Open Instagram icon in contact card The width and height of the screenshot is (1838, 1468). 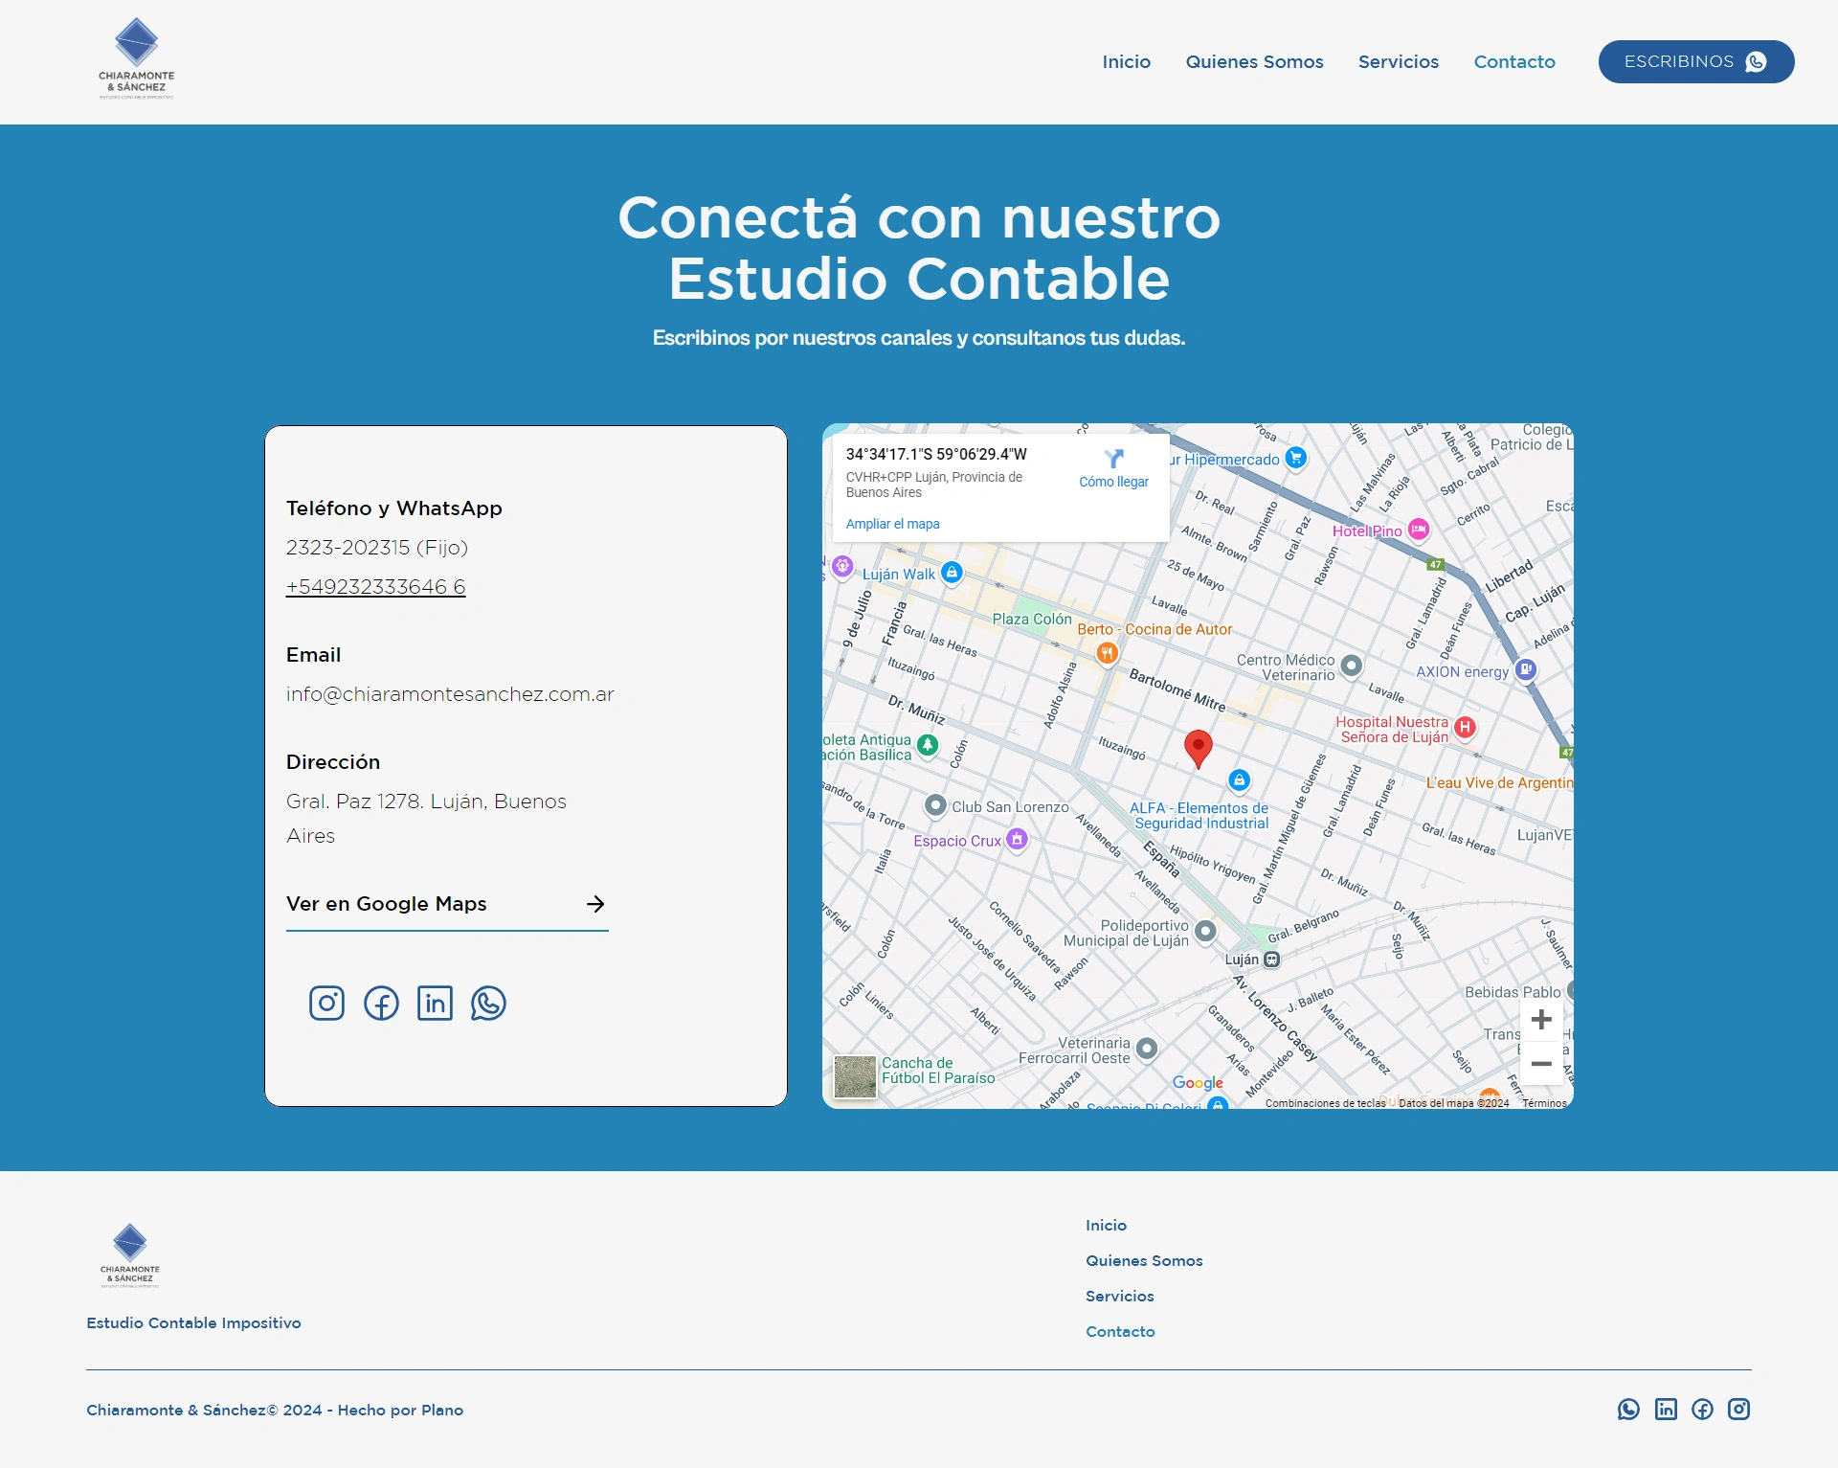point(326,1003)
